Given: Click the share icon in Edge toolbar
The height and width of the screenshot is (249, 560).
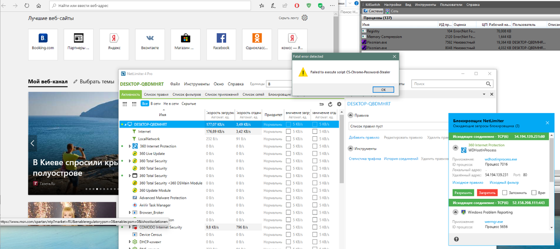Looking at the screenshot, I should click(285, 6).
